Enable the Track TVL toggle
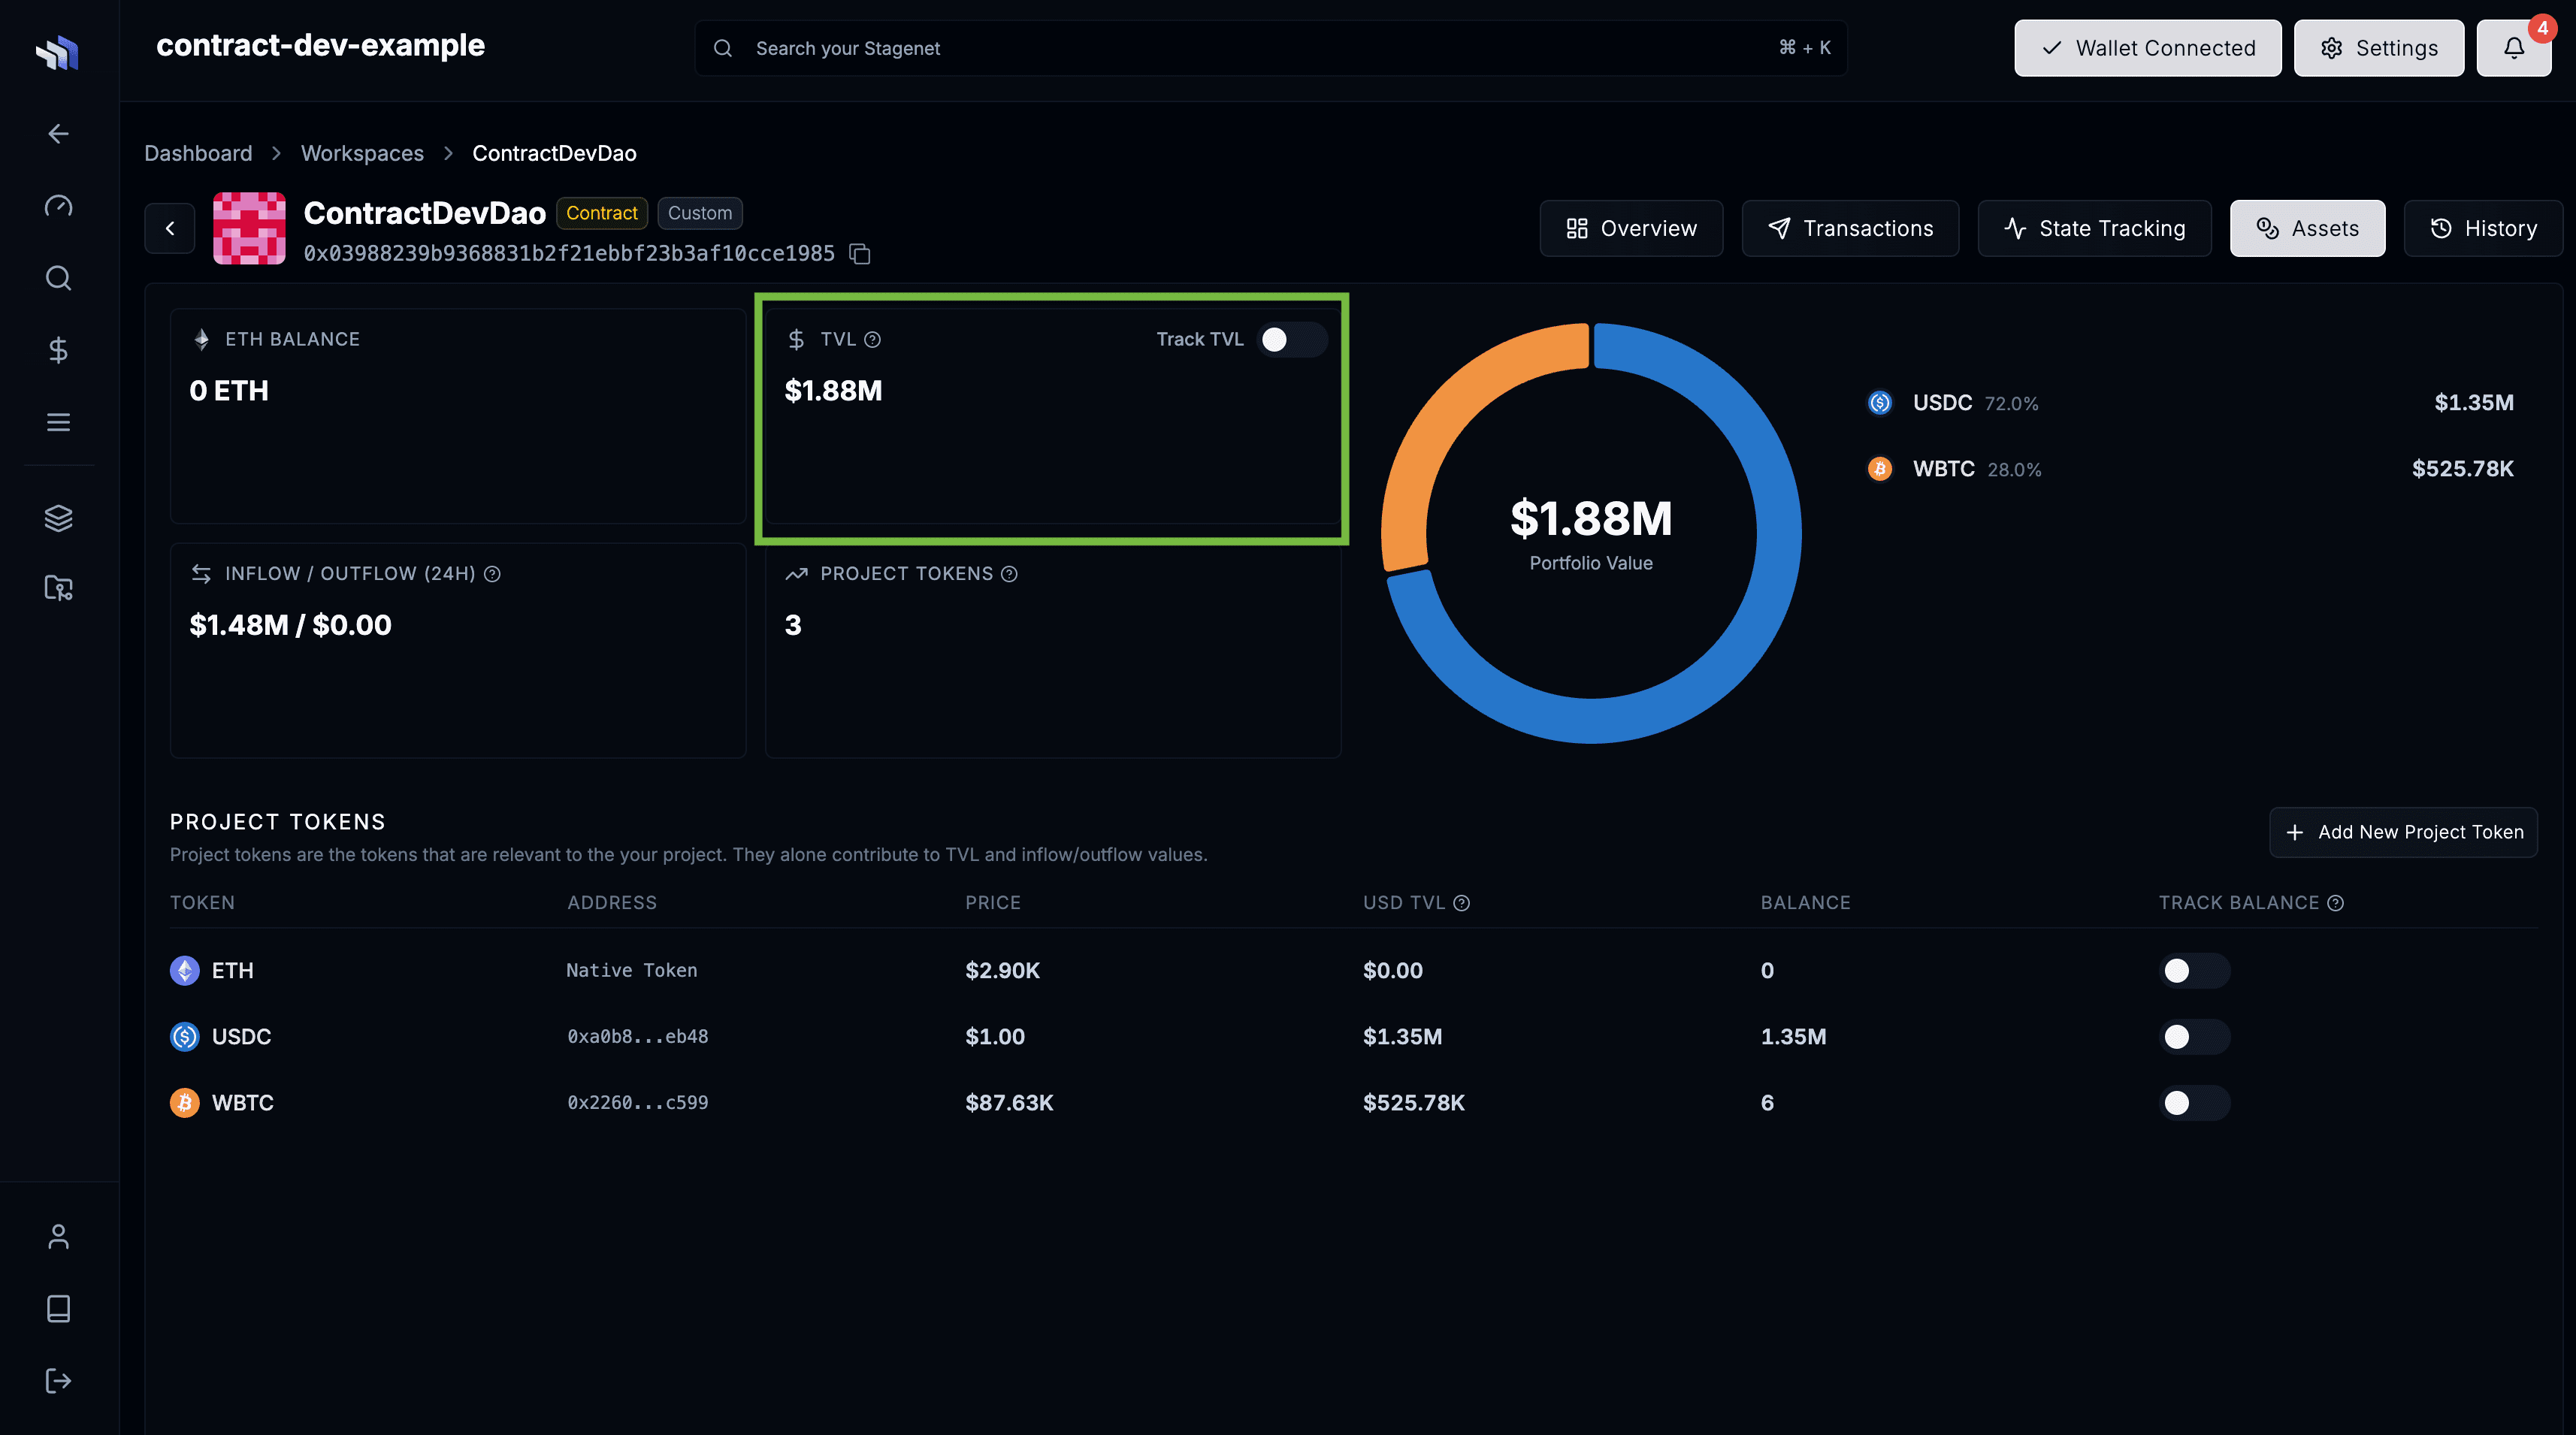The image size is (2576, 1435). coord(1291,340)
